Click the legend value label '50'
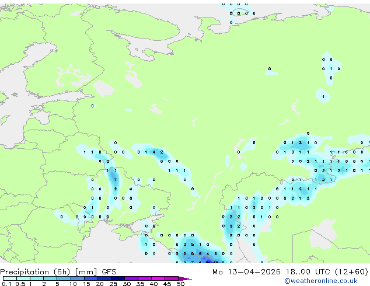 point(180,284)
